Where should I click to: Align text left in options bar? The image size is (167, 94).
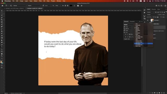coord(63,6)
